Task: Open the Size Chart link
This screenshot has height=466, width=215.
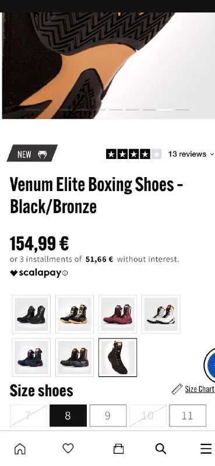Action: tap(199, 389)
